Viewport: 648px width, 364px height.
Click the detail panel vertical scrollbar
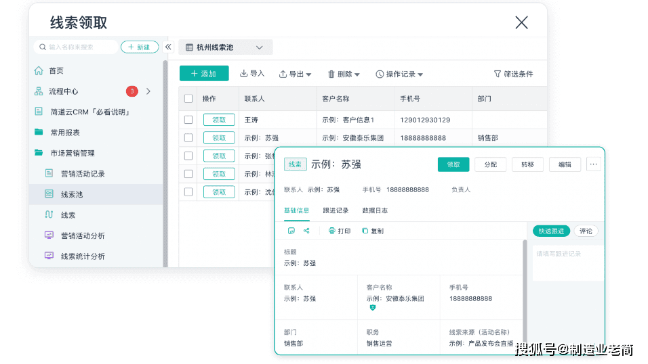[525, 291]
